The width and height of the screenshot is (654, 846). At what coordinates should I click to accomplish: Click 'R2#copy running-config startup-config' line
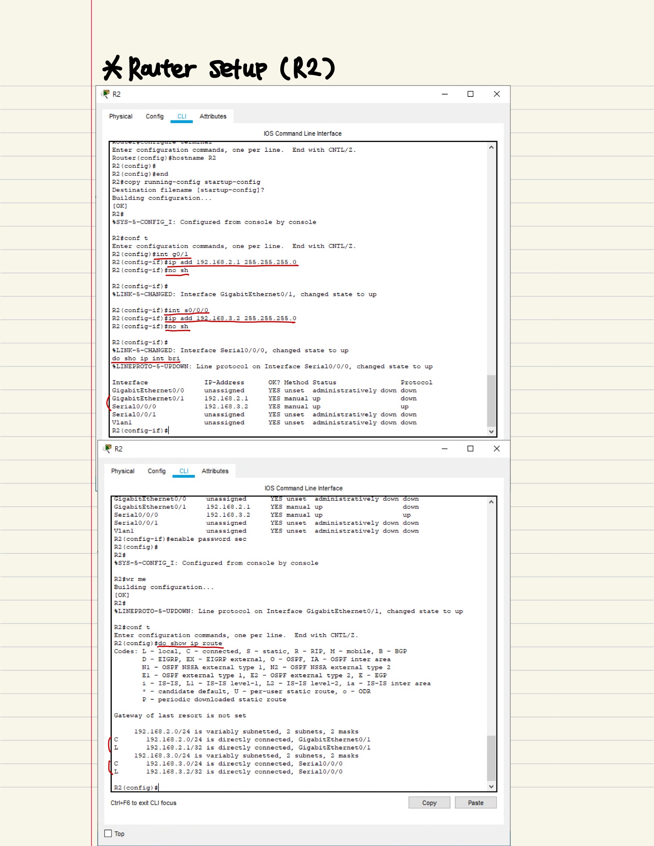(x=186, y=182)
